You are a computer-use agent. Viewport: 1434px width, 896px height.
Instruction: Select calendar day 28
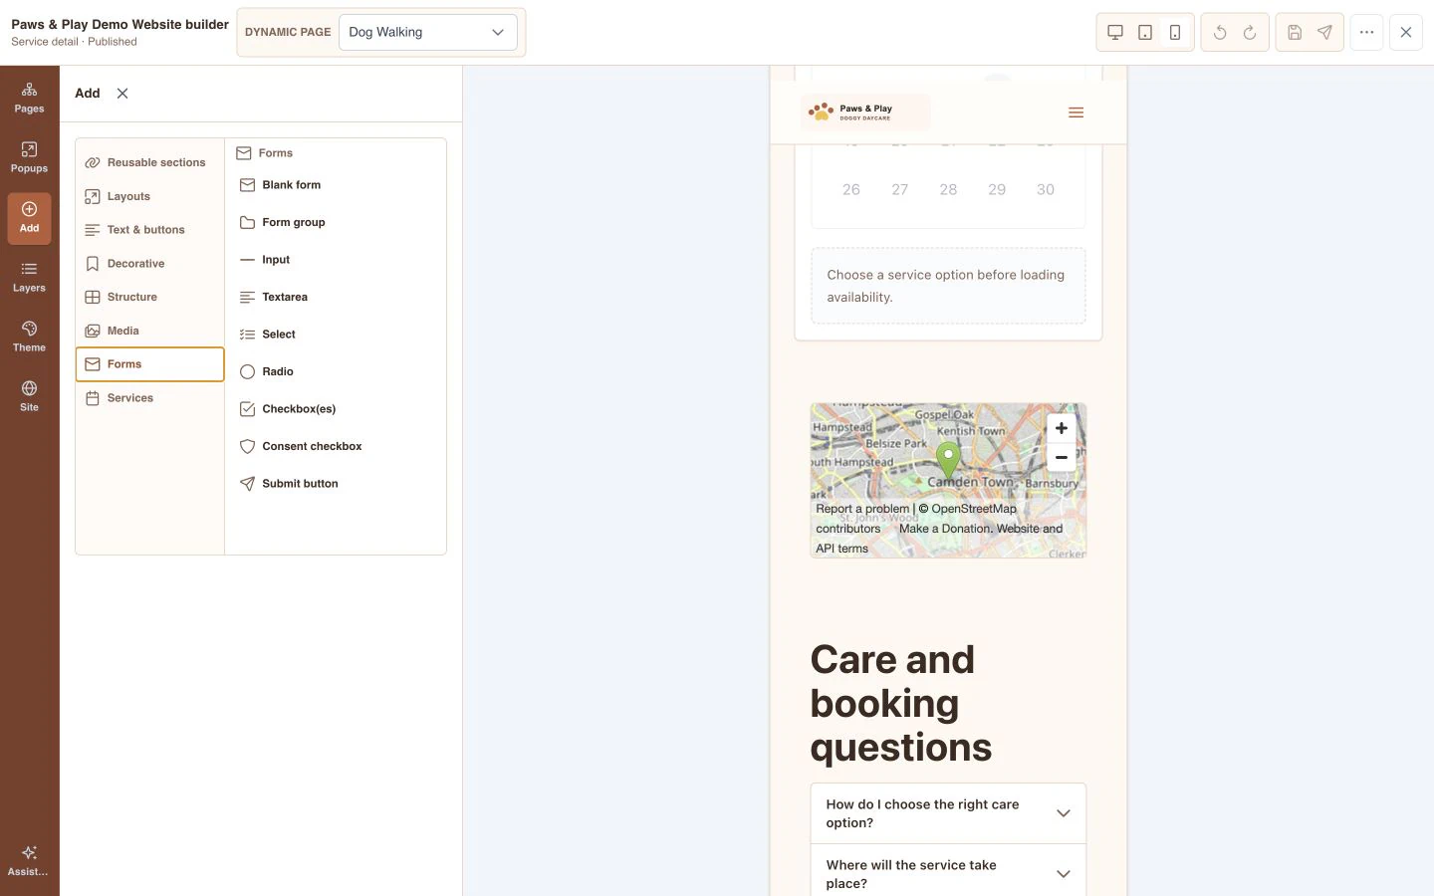pyautogui.click(x=948, y=189)
